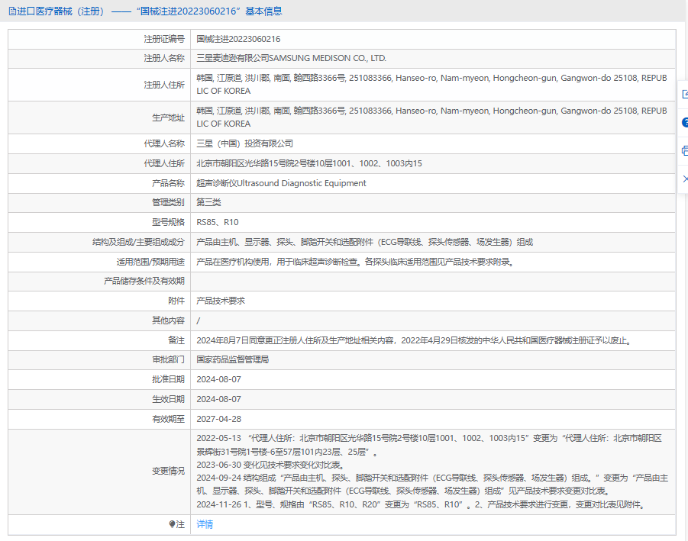
Task: Click the 审批部门 row label
Action: tap(168, 359)
